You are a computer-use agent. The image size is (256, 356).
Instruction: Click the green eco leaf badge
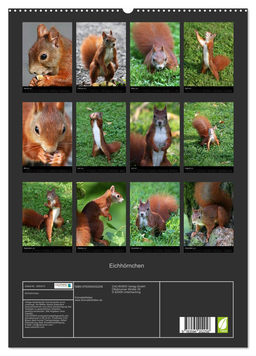(222, 325)
